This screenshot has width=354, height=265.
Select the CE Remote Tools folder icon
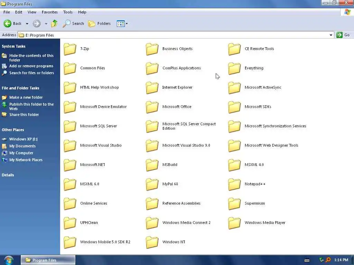234,49
